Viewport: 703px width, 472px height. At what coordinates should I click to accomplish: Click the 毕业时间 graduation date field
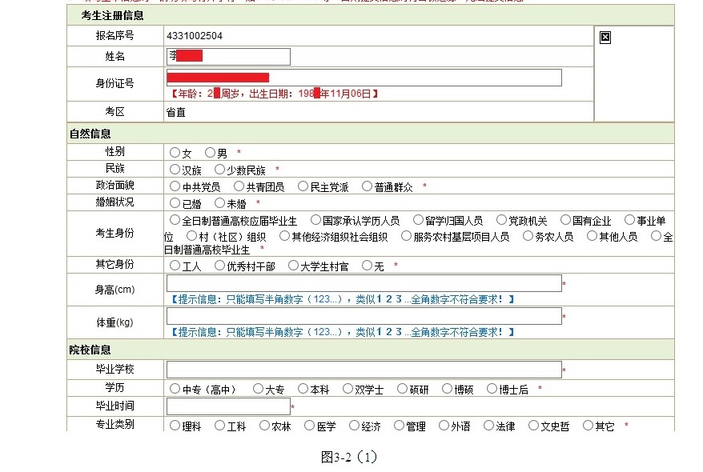tap(228, 406)
